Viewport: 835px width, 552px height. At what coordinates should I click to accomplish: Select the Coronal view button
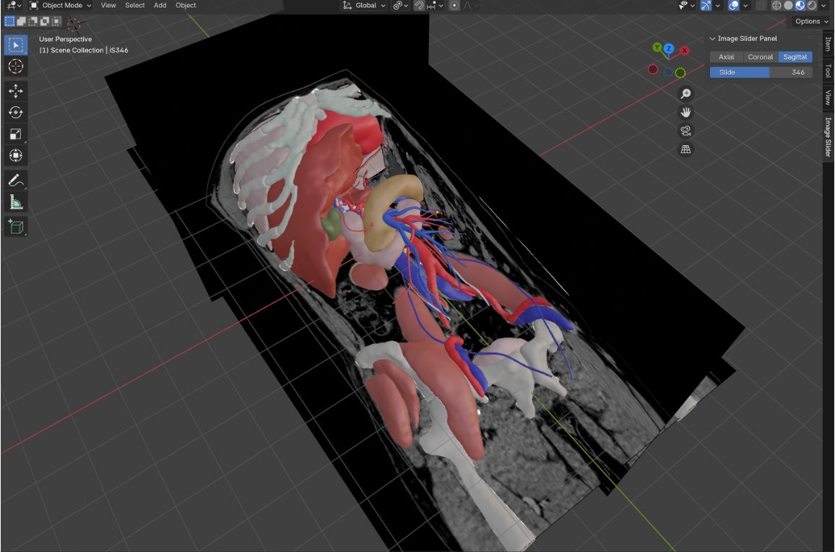click(x=760, y=56)
